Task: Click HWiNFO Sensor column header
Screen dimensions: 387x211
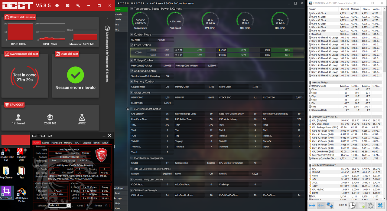Action: [324, 9]
